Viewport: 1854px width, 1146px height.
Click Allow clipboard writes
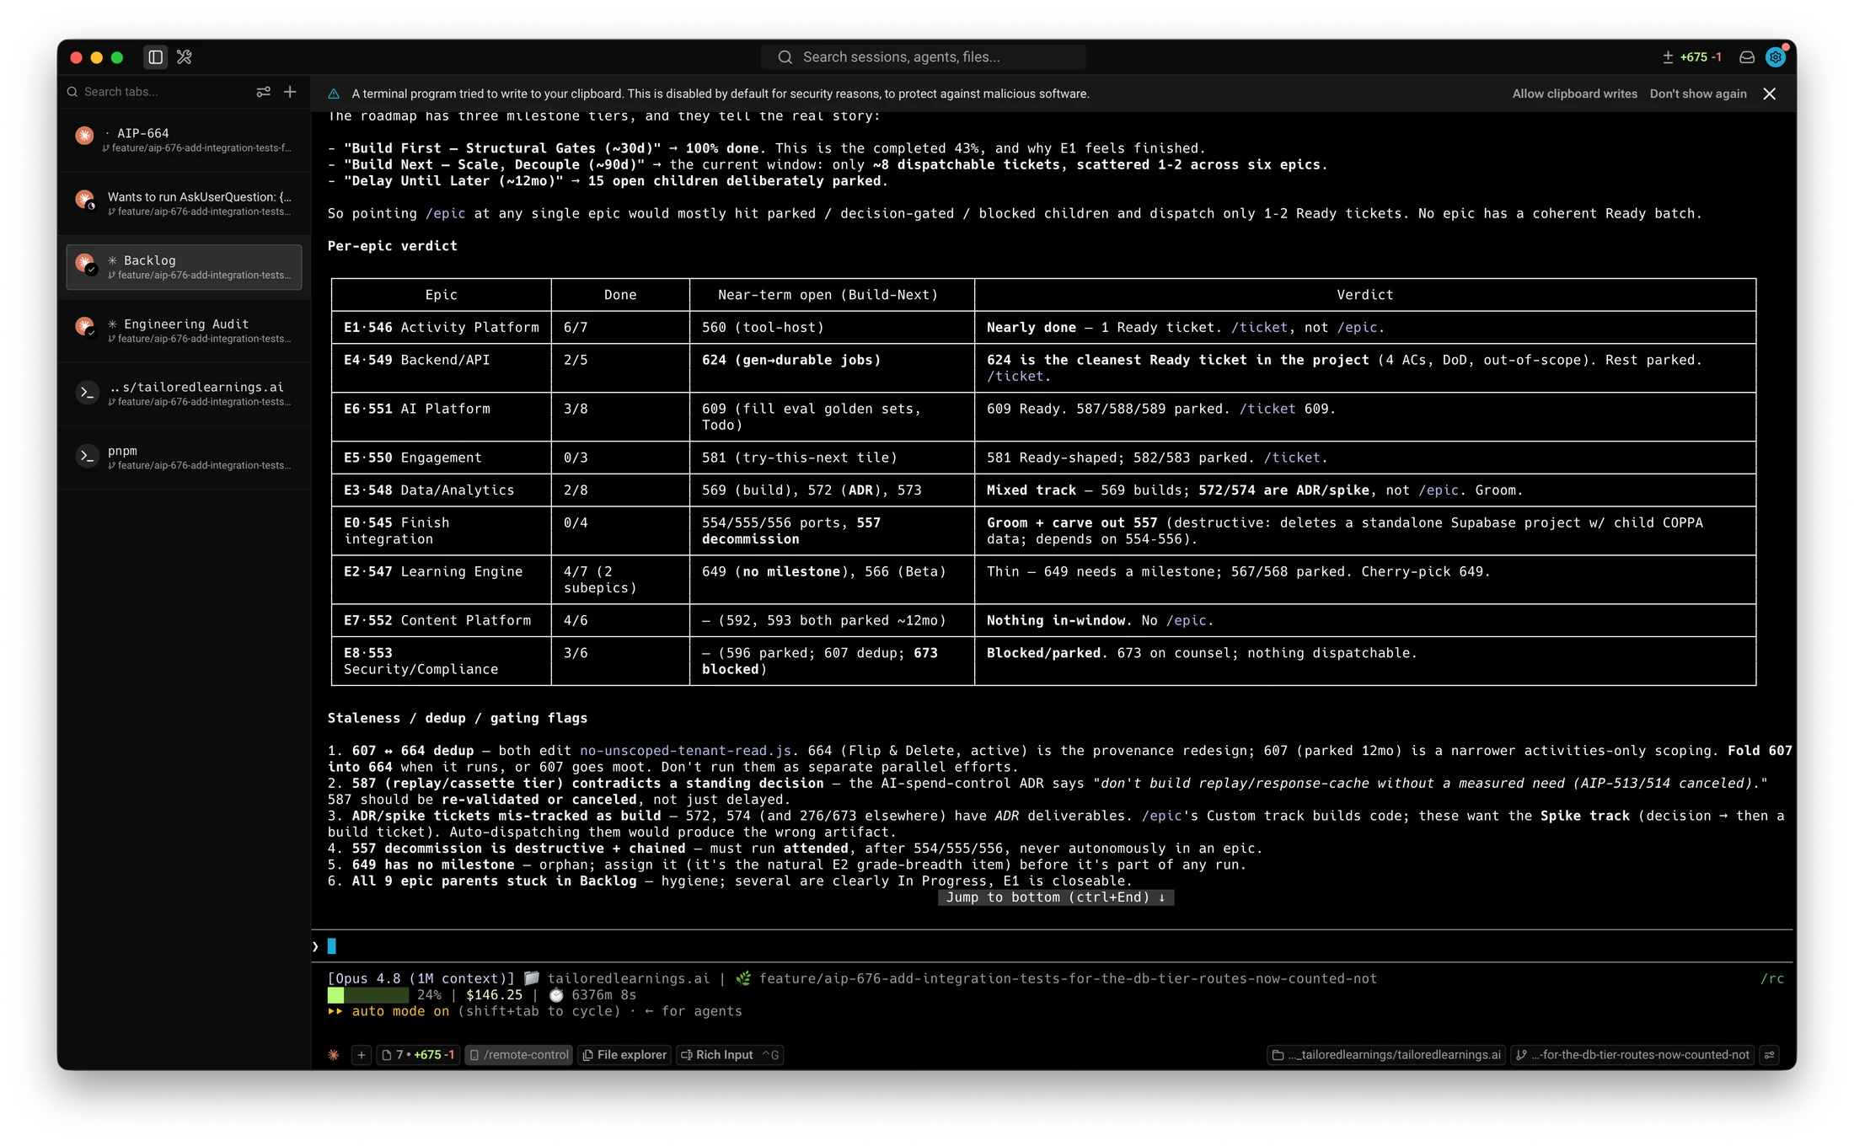pos(1574,94)
